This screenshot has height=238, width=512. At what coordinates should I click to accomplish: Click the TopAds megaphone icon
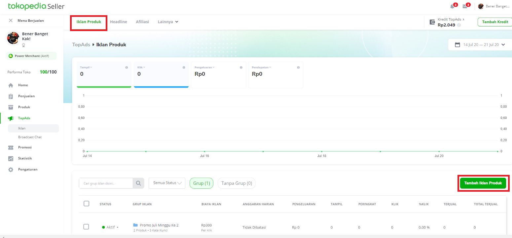tap(11, 118)
